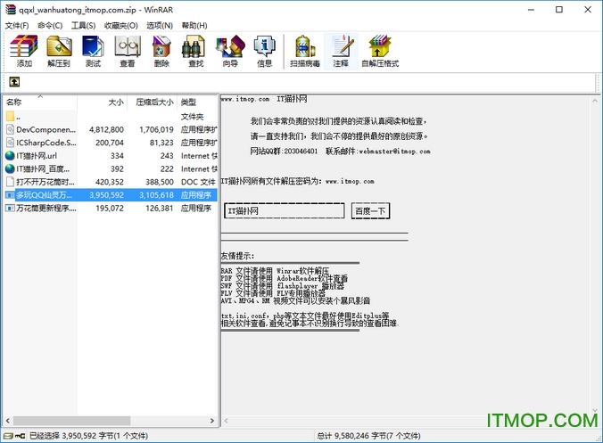Screen dimensions: 603x443
Task: Click the IT猫扑网 search input field
Action: [x=285, y=211]
